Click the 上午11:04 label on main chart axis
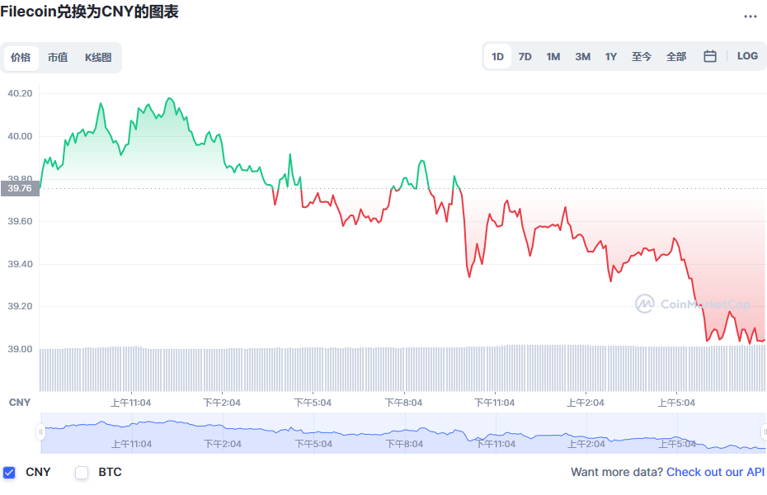 (130, 403)
